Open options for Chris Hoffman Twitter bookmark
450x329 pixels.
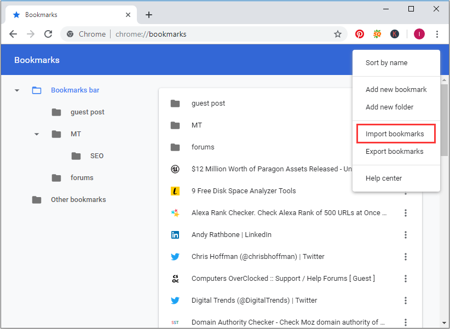(406, 257)
